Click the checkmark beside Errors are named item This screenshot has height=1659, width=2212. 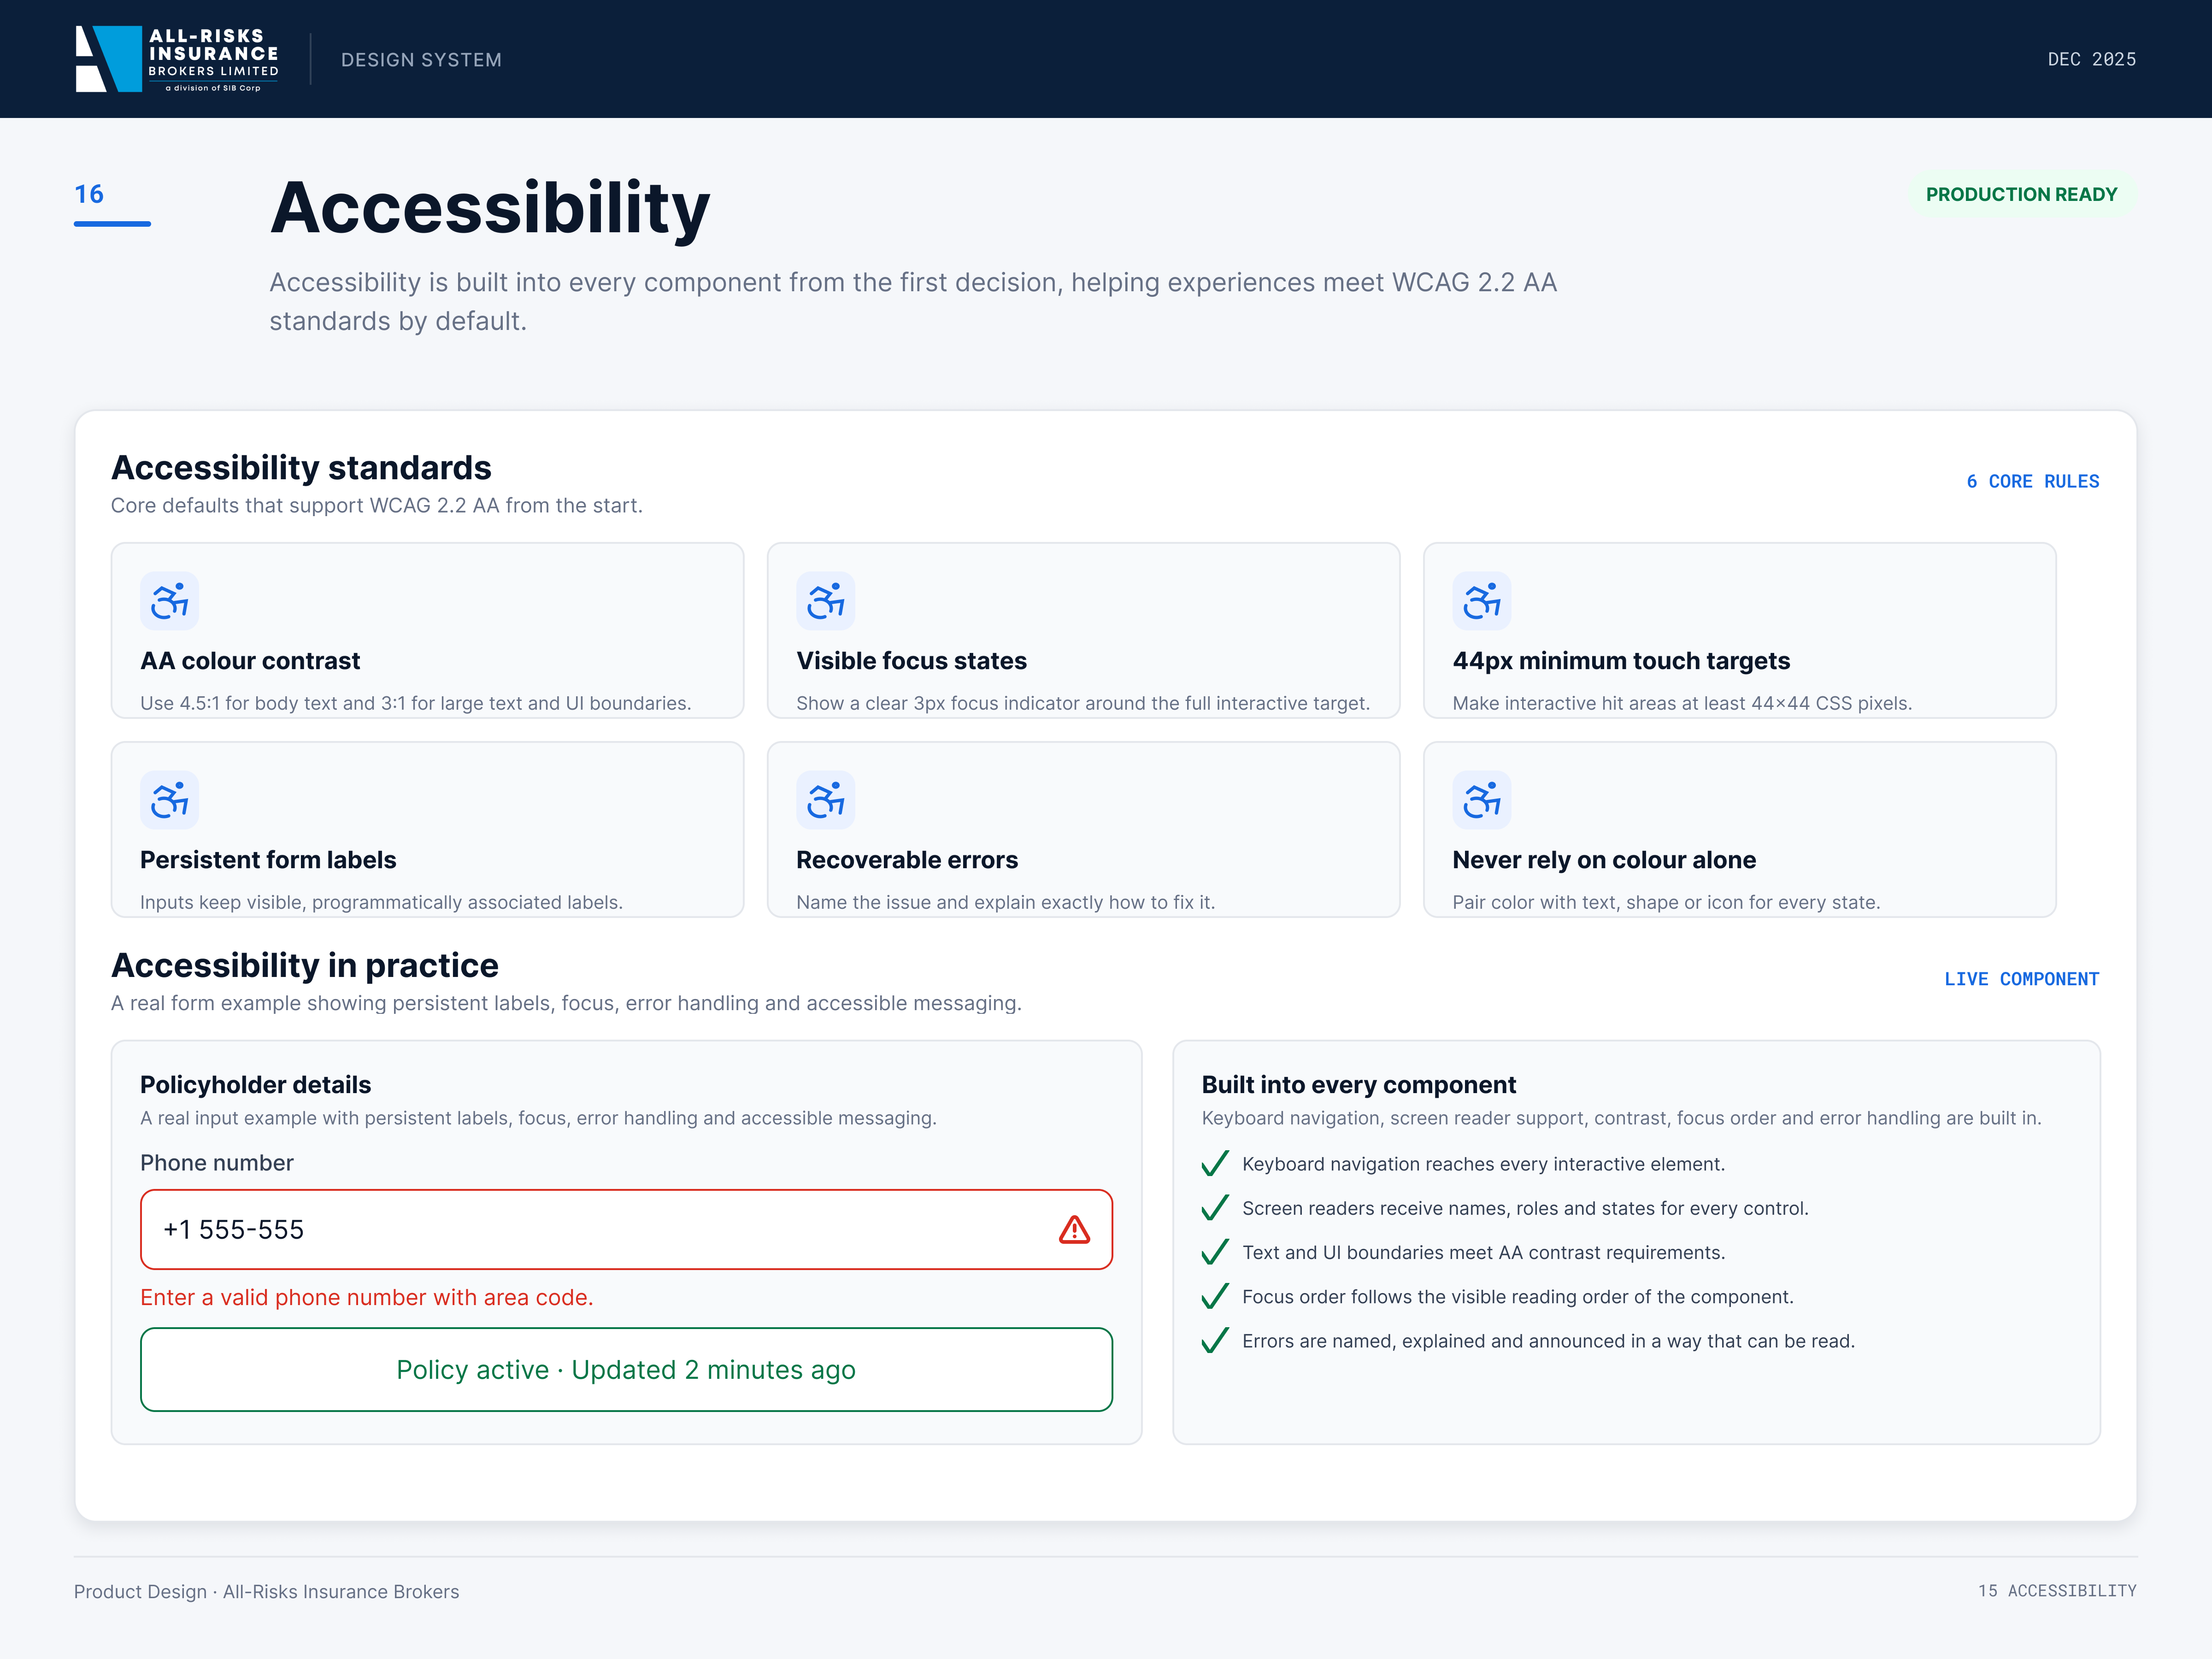1215,1340
